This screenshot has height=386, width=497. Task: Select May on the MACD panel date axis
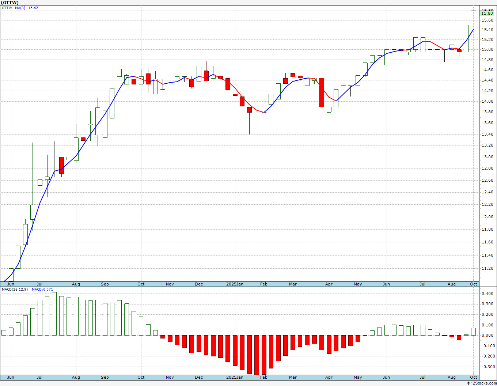(358, 377)
